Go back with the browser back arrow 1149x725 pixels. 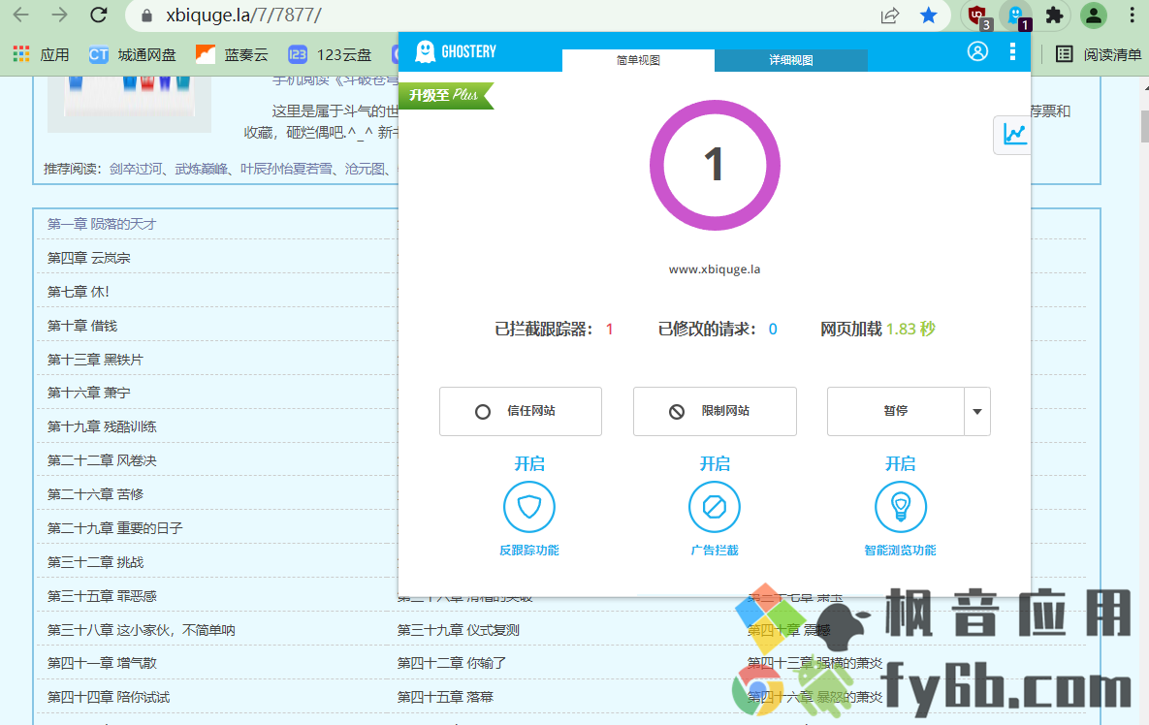(21, 15)
